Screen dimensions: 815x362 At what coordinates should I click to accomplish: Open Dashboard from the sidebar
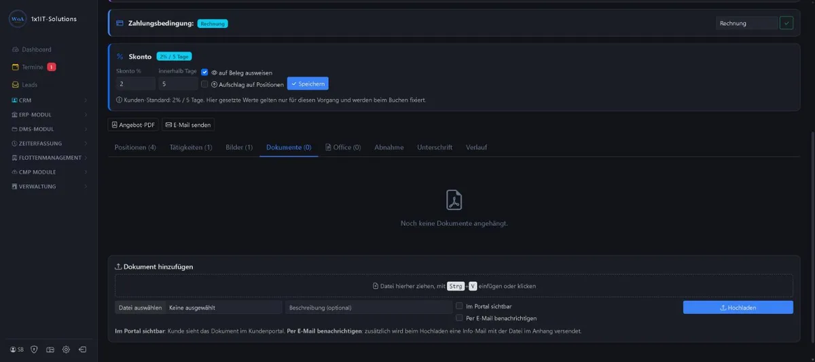32,49
